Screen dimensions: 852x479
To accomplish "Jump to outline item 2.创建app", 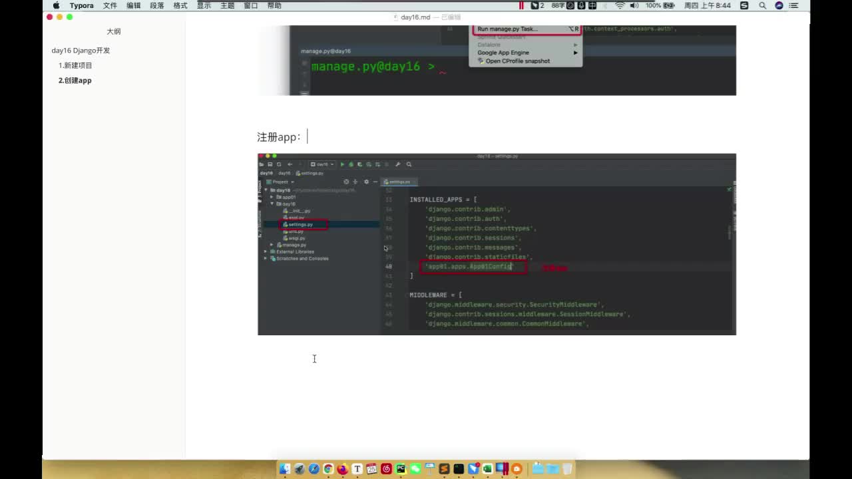I will (75, 80).
